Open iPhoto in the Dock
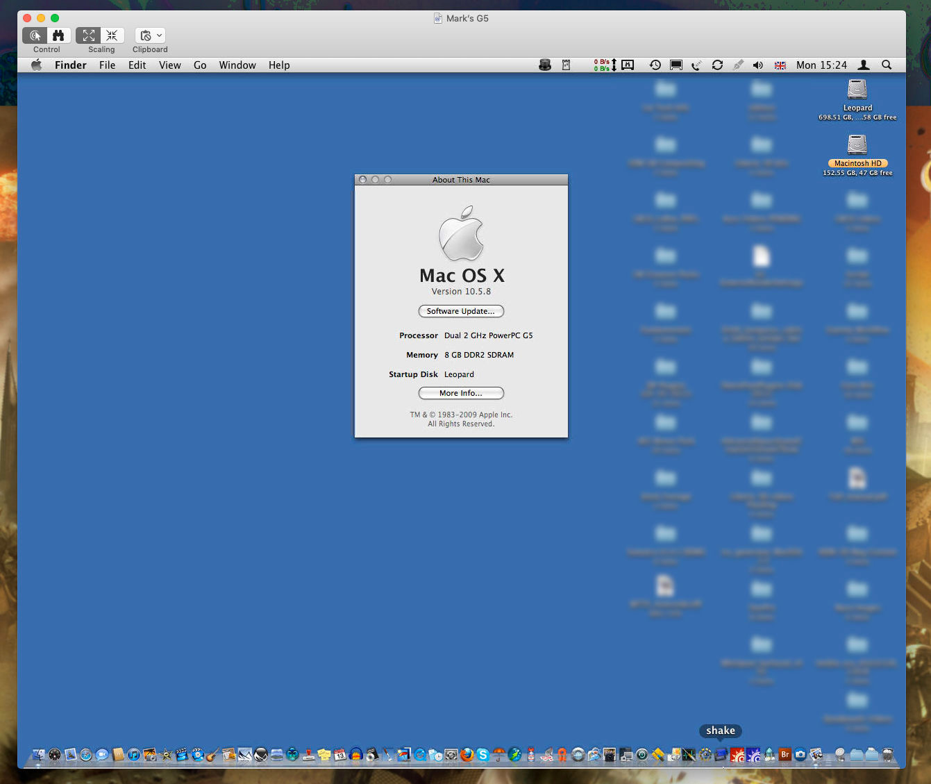The height and width of the screenshot is (784, 931). [x=150, y=755]
